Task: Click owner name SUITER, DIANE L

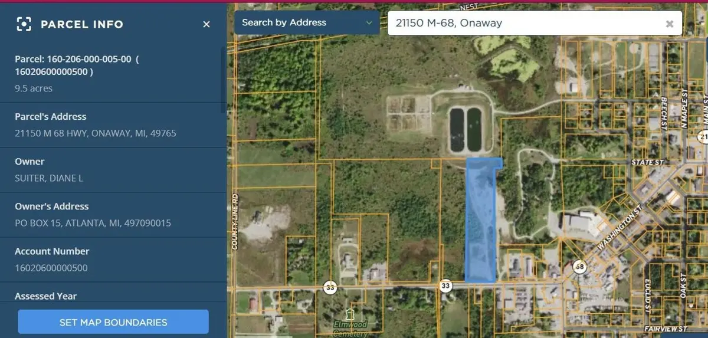Action: 49,178
